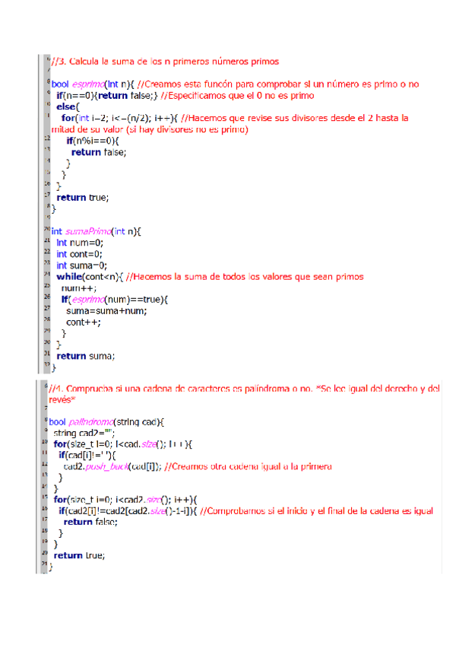The image size is (456, 645).
Task: Click the 'if(esprimo(num)==true){' line
Action: tap(115, 300)
